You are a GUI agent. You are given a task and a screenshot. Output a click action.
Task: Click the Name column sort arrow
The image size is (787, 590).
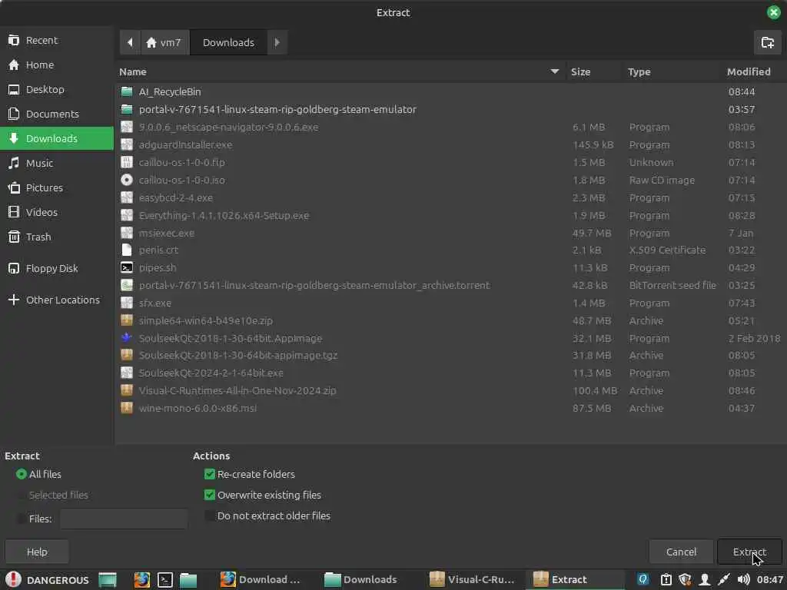click(555, 71)
